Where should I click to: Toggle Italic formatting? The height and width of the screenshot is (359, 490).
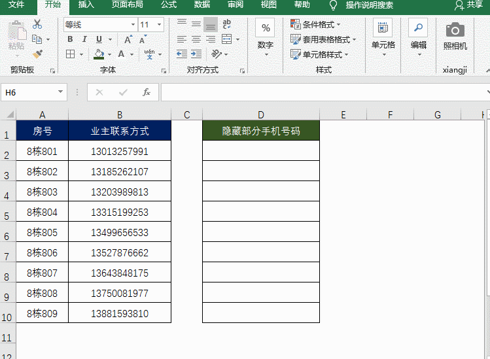(x=84, y=39)
